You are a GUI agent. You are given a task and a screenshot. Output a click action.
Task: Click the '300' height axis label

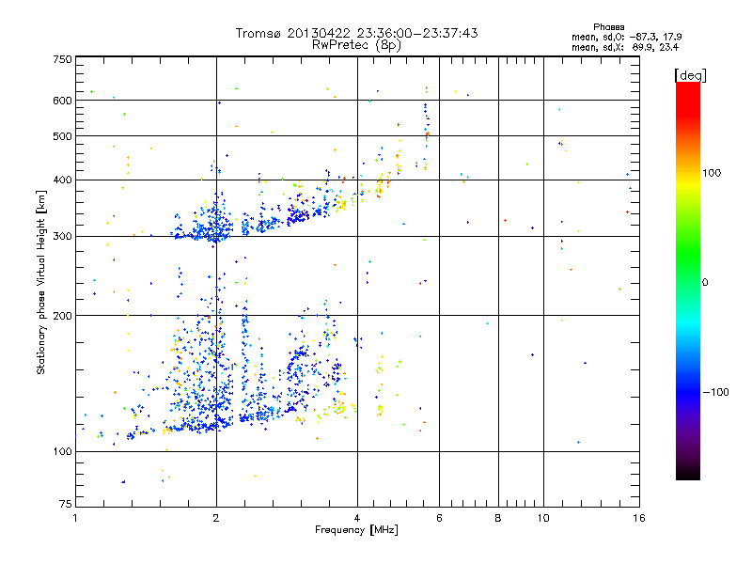[x=62, y=237]
